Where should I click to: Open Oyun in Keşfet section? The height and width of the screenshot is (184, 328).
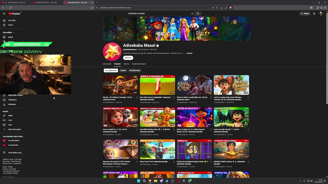click(x=10, y=125)
